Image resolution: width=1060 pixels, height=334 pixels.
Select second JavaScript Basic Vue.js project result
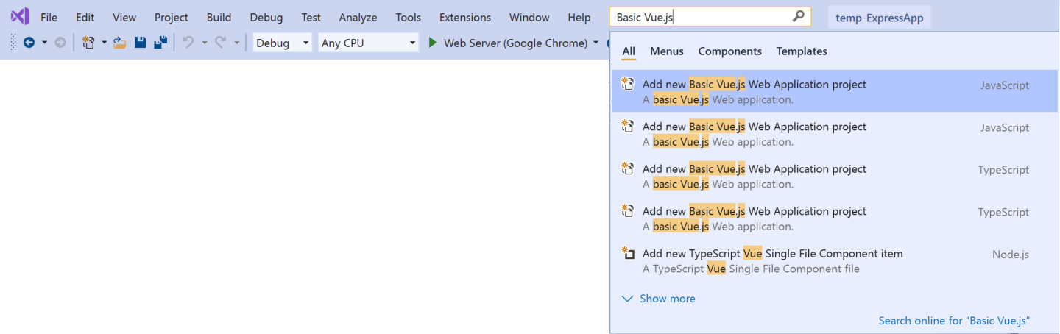click(835, 134)
